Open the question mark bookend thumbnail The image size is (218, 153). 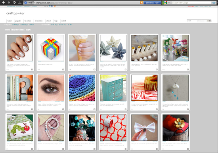20,88
